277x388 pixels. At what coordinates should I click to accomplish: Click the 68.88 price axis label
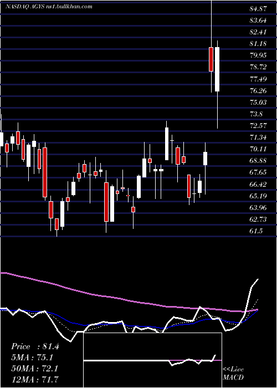258,161
